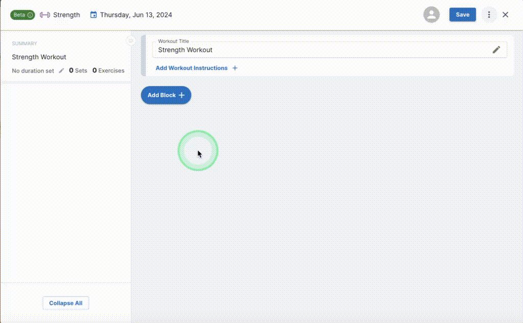523x323 pixels.
Task: Click the plus beside Add Workout Instructions
Action: [235, 67]
